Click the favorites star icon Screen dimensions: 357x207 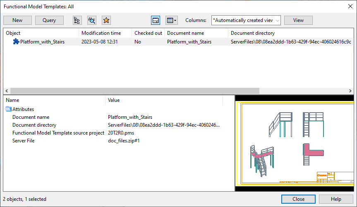[x=106, y=20]
